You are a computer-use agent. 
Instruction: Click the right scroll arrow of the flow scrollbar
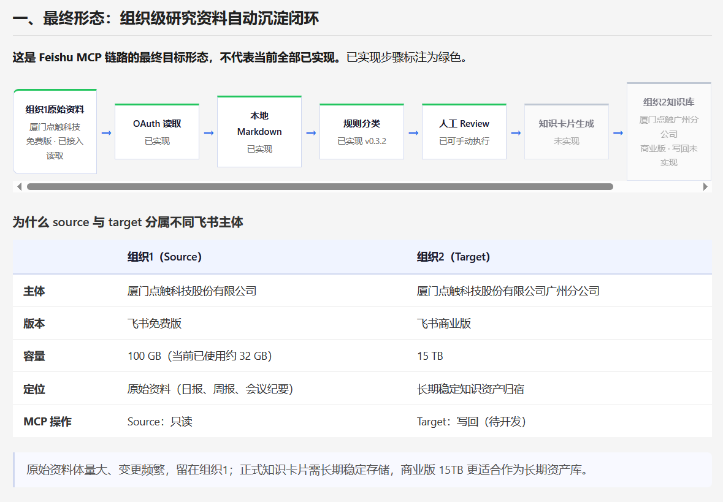pyautogui.click(x=705, y=187)
